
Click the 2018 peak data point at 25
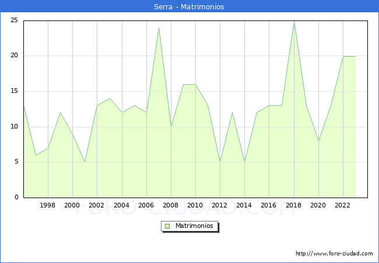tap(294, 21)
